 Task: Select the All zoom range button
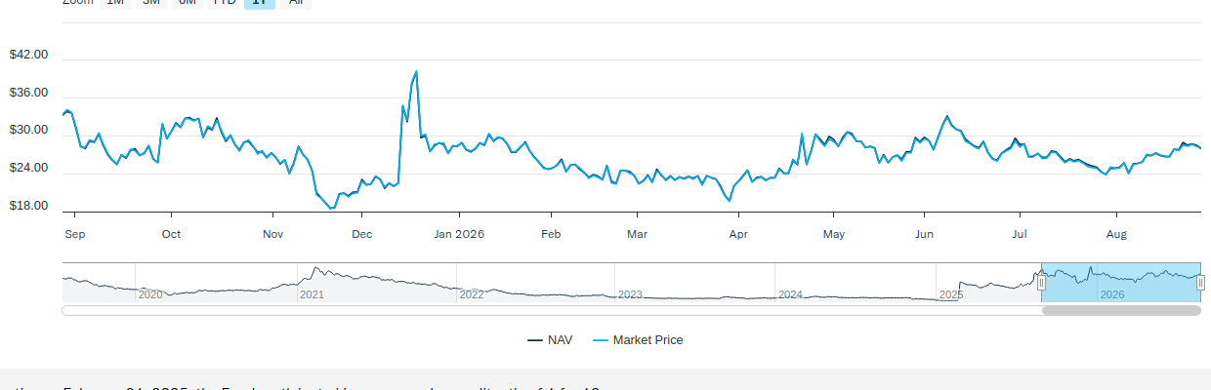point(295,3)
